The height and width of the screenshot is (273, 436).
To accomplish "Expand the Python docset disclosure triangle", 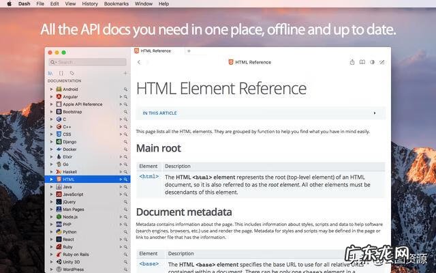I will click(51, 232).
